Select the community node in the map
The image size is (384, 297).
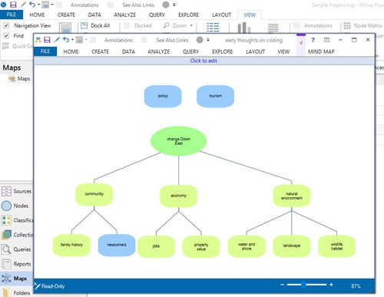[x=94, y=194]
